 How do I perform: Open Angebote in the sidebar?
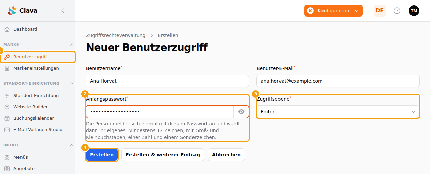coord(38,169)
